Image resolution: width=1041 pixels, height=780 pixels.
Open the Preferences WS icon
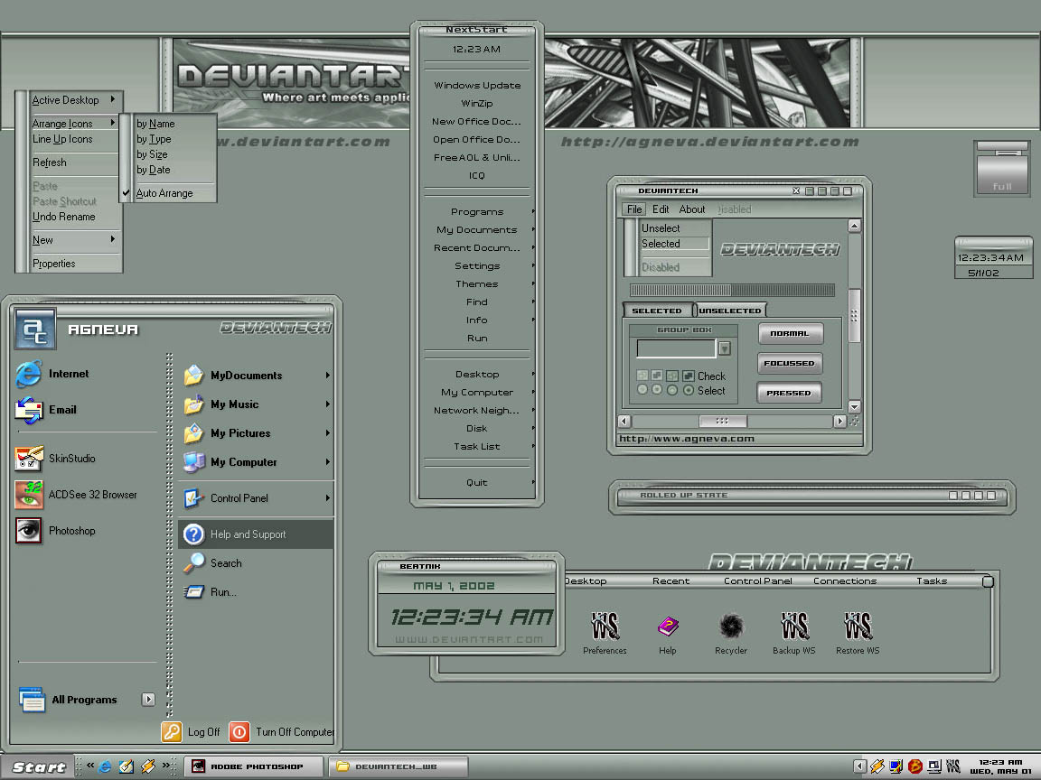click(x=605, y=626)
